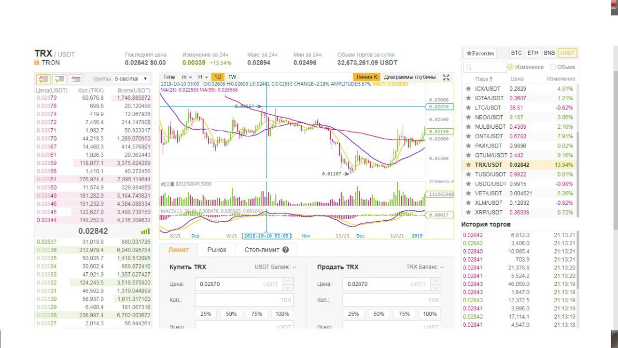Click the buy Кол. quantity field
Viewport: 618px width, 348px height.
tap(244, 300)
